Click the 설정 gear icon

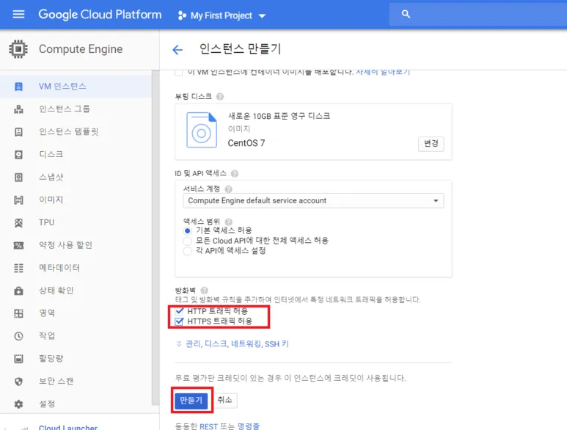pos(18,404)
